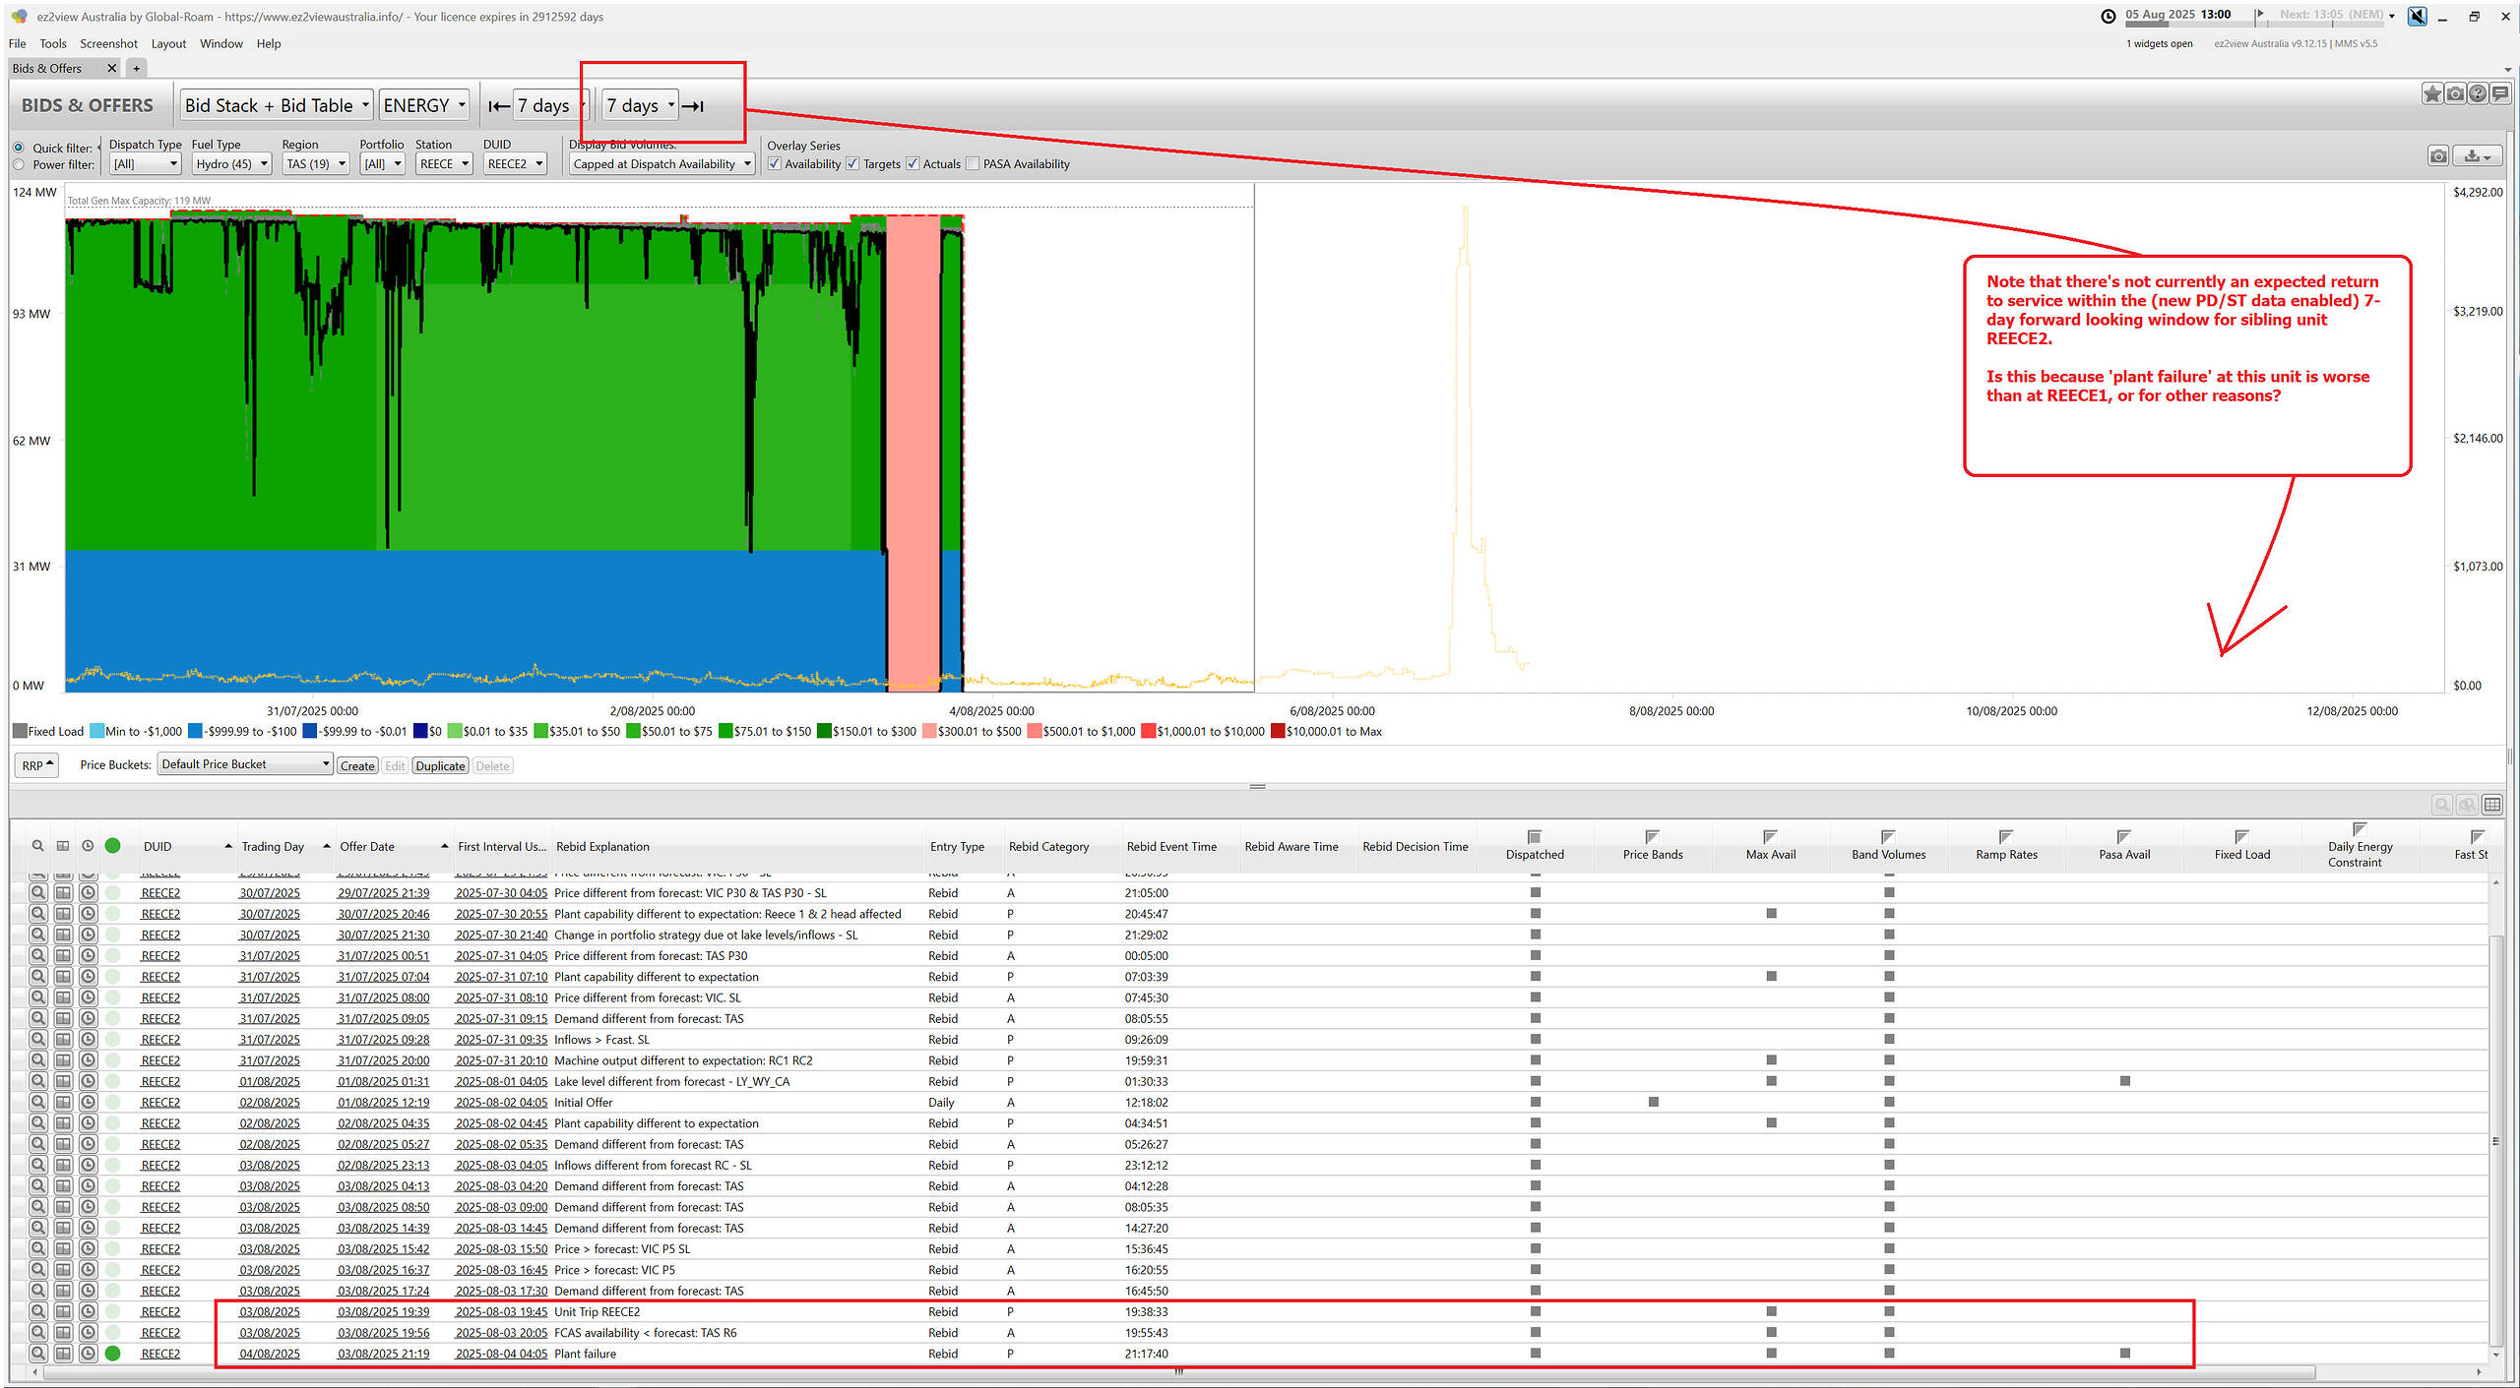
Task: Click the Max Avail column filter icon
Action: tap(1770, 837)
